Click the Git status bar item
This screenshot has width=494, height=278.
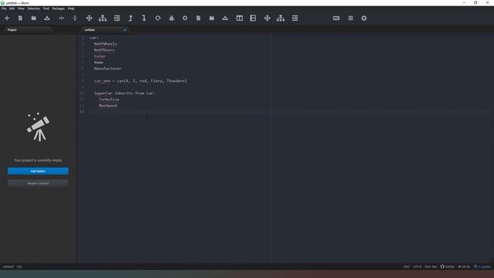click(464, 266)
